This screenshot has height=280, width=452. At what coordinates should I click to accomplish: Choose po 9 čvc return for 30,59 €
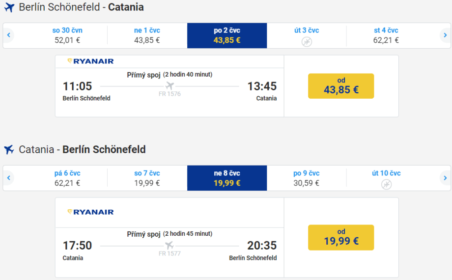pyautogui.click(x=307, y=178)
